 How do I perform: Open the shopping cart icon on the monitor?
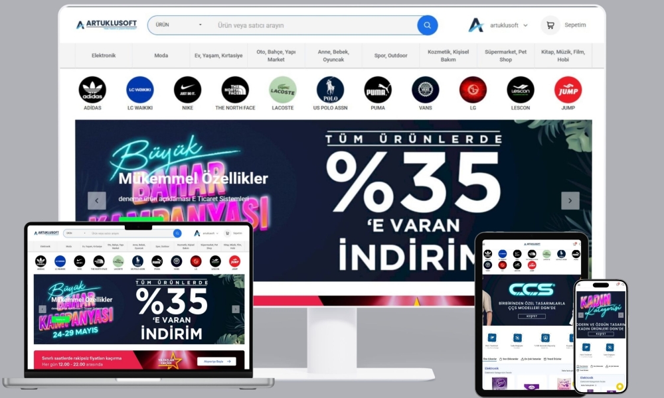[550, 25]
